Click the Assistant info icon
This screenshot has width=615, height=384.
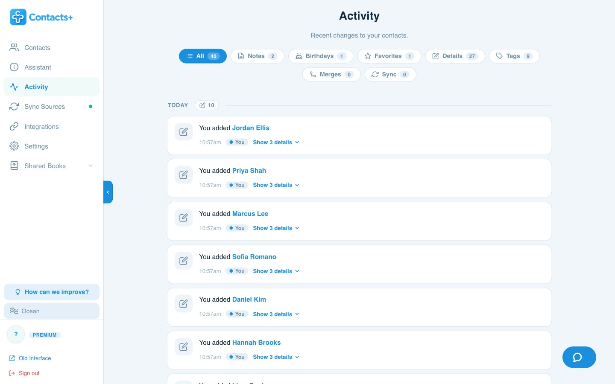coord(14,67)
